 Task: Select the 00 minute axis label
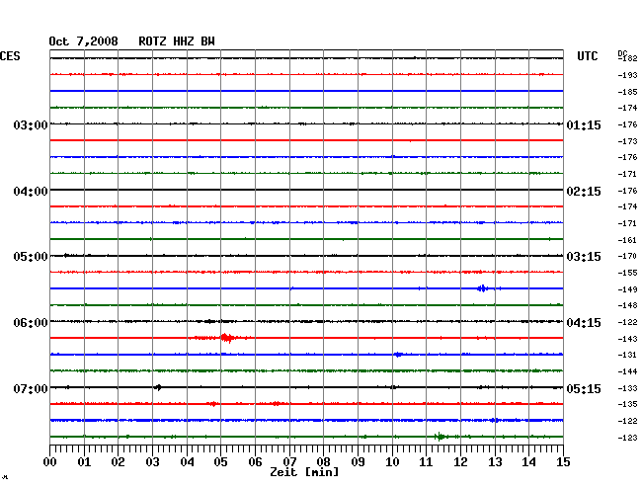50,462
